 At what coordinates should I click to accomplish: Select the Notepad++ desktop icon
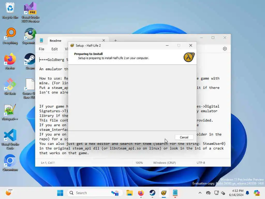tap(10, 112)
